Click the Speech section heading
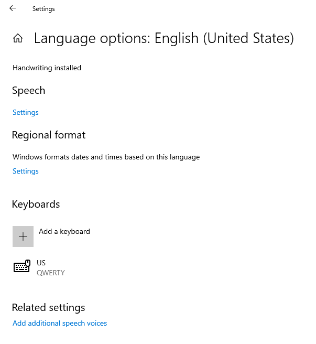This screenshot has height=344, width=316. (x=29, y=91)
